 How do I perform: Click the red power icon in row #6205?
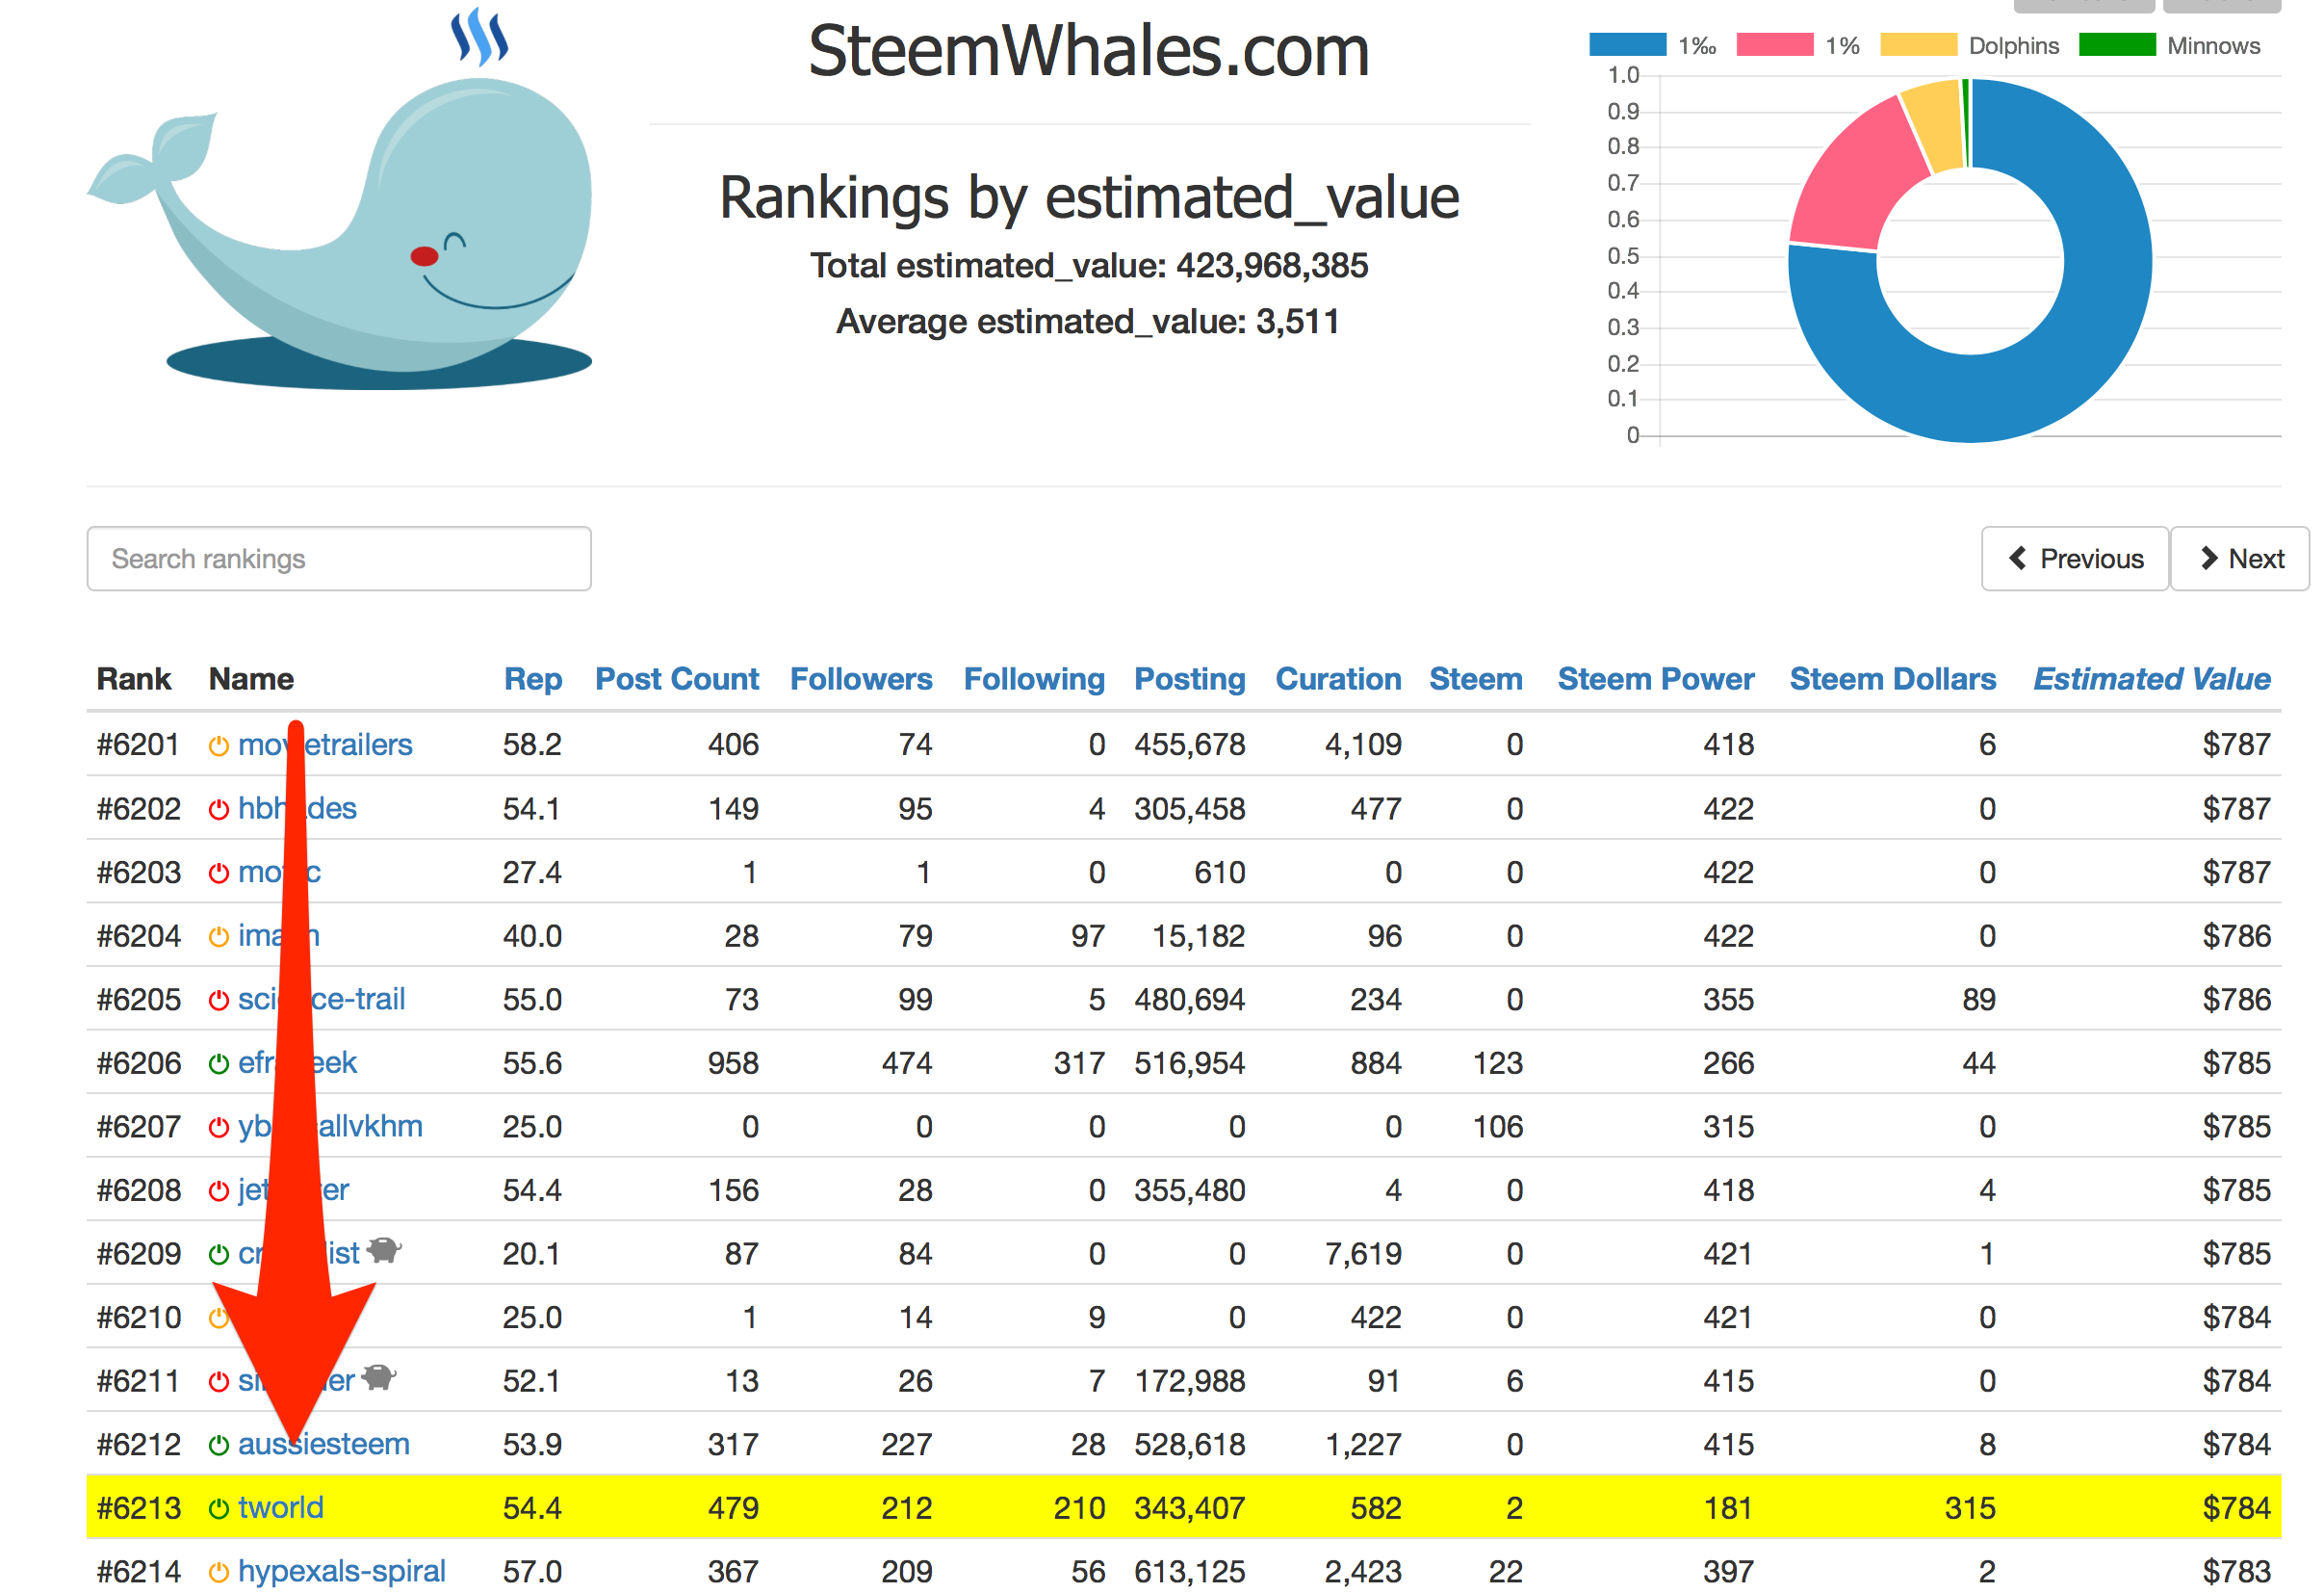218,1001
